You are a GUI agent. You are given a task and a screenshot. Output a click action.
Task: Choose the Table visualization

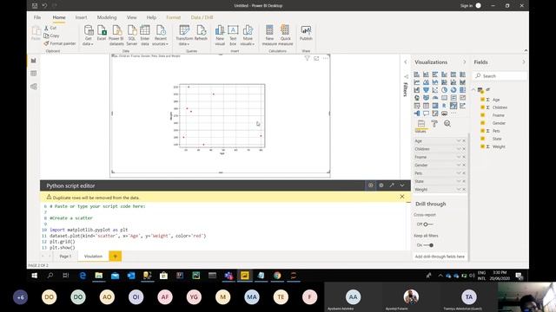(x=426, y=106)
